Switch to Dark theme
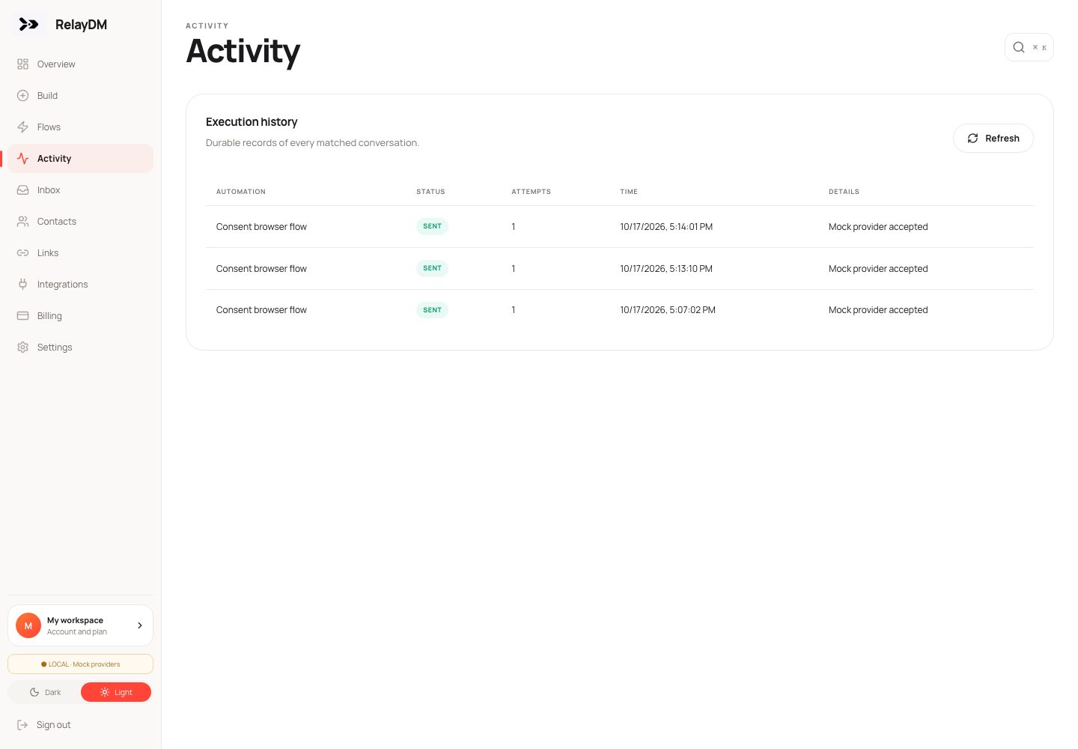Viewport: 1078px width, 749px height. (x=45, y=693)
